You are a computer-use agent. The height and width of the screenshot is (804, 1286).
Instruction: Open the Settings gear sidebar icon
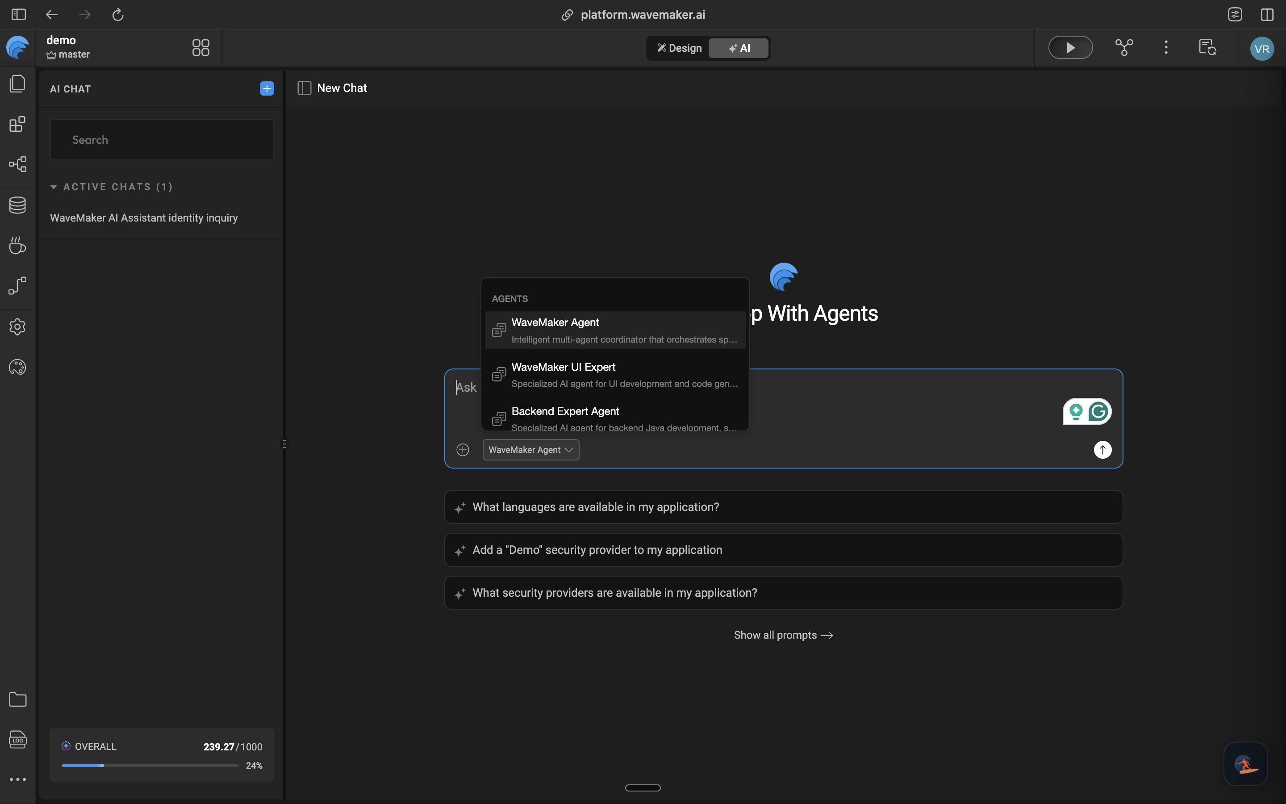(x=17, y=327)
